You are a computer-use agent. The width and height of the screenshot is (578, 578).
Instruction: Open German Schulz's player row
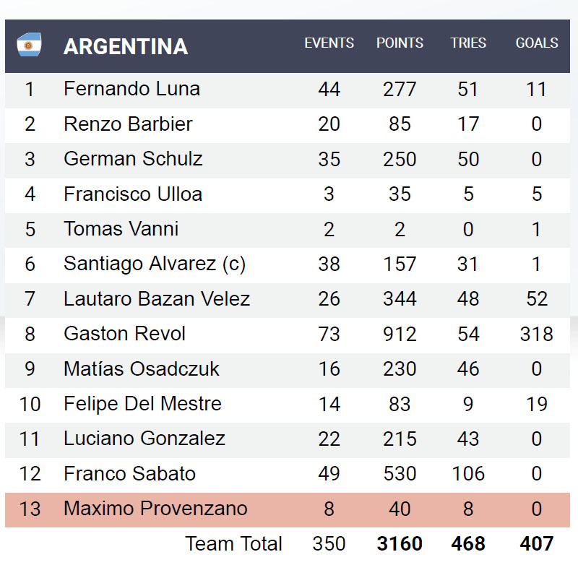pyautogui.click(x=133, y=159)
